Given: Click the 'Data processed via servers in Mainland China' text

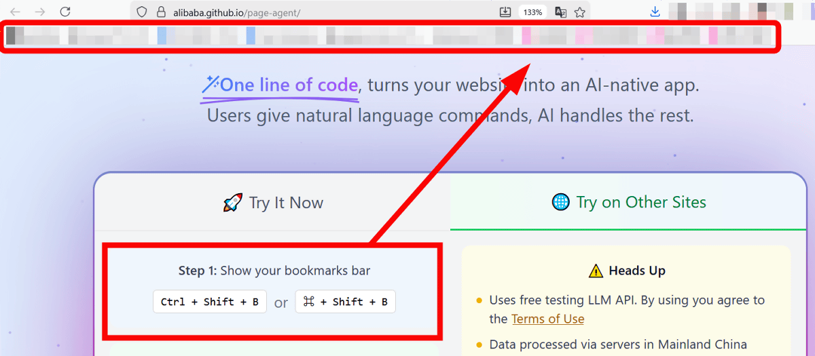Looking at the screenshot, I should point(618,344).
